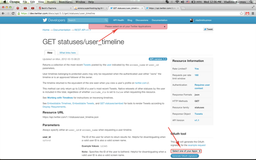Click the vladimirkuzmov avatar image
Image resolution: width=256 pixels, height=160 pixels.
pos(192,20)
